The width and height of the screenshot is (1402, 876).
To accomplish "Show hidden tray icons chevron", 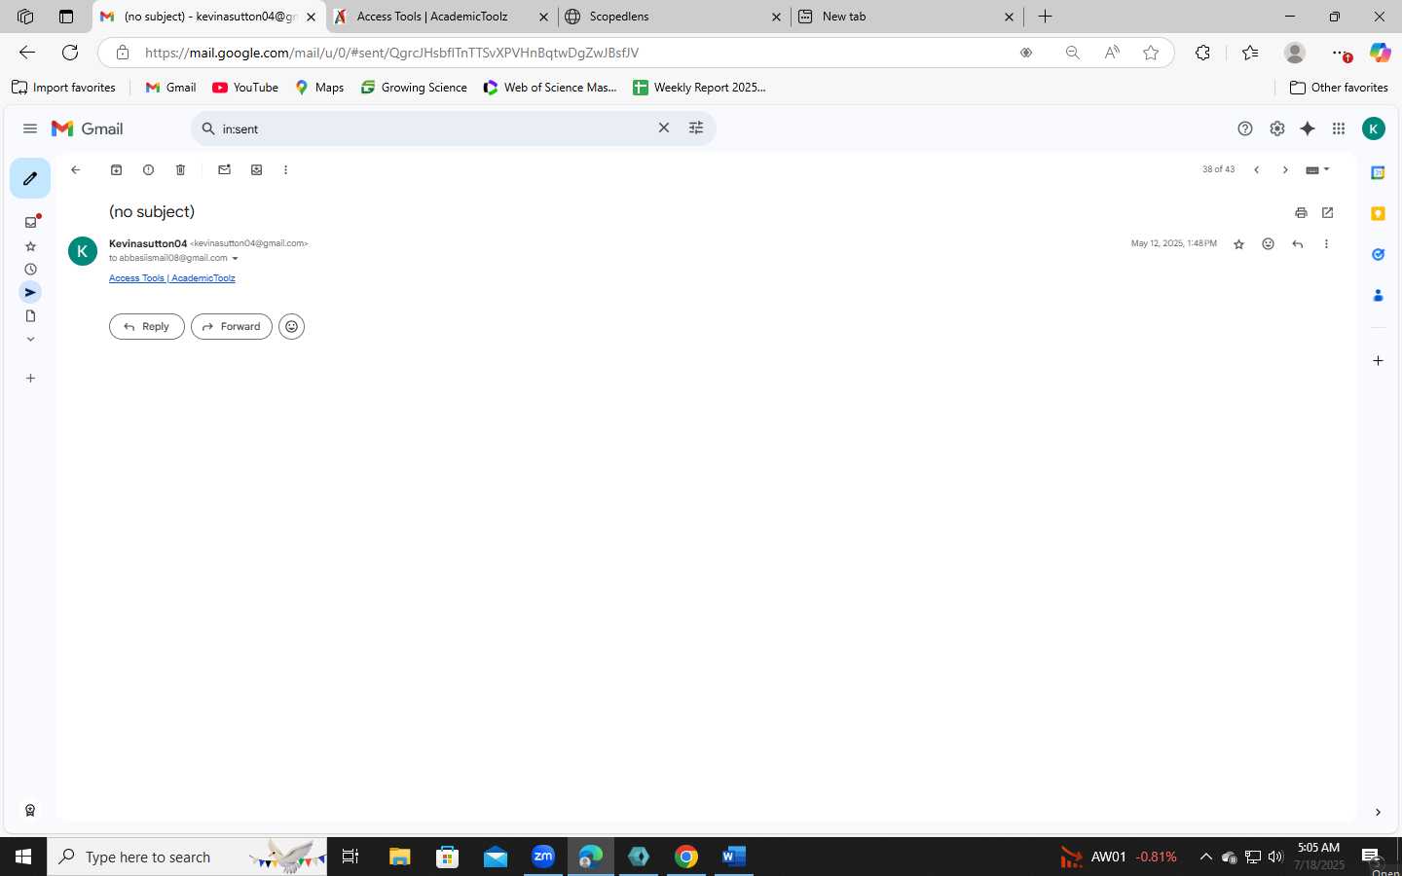I will pos(1205,857).
